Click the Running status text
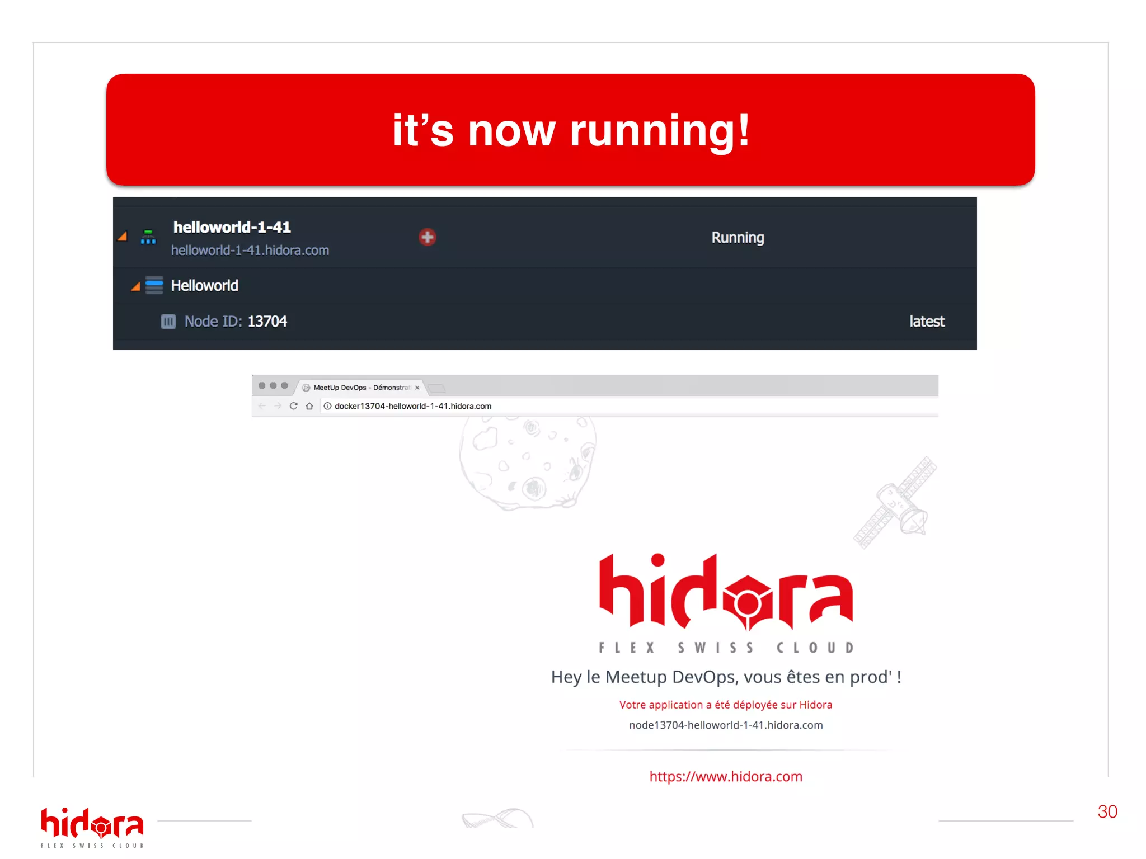Image resolution: width=1146 pixels, height=859 pixels. point(738,238)
